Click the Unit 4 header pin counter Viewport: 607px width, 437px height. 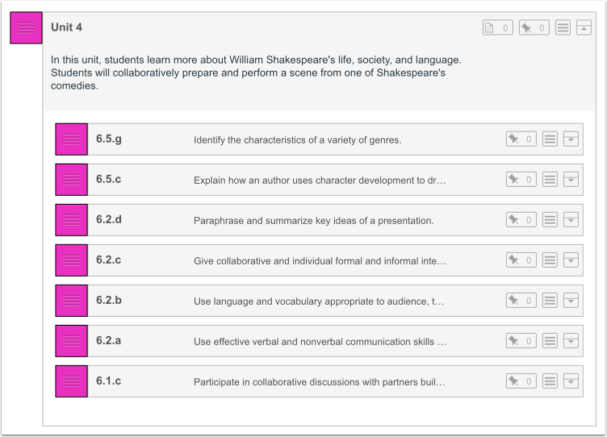coord(534,28)
